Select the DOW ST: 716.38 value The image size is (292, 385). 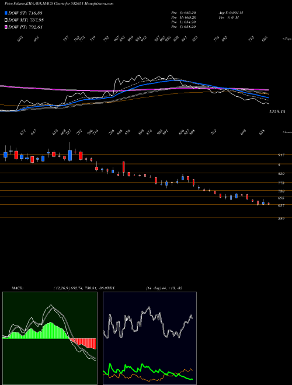click(26, 13)
